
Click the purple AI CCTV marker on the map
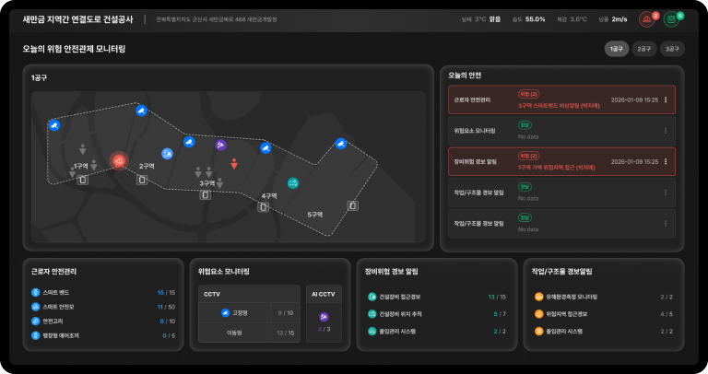pyautogui.click(x=220, y=145)
